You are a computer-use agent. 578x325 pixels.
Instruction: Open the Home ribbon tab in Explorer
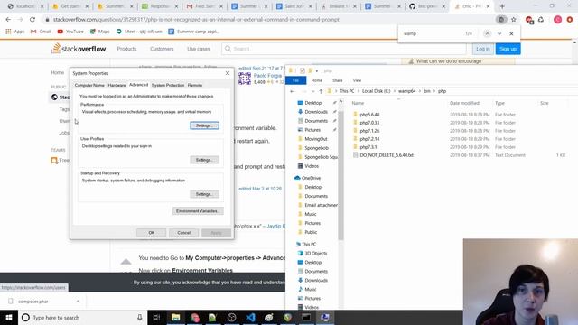[317, 80]
